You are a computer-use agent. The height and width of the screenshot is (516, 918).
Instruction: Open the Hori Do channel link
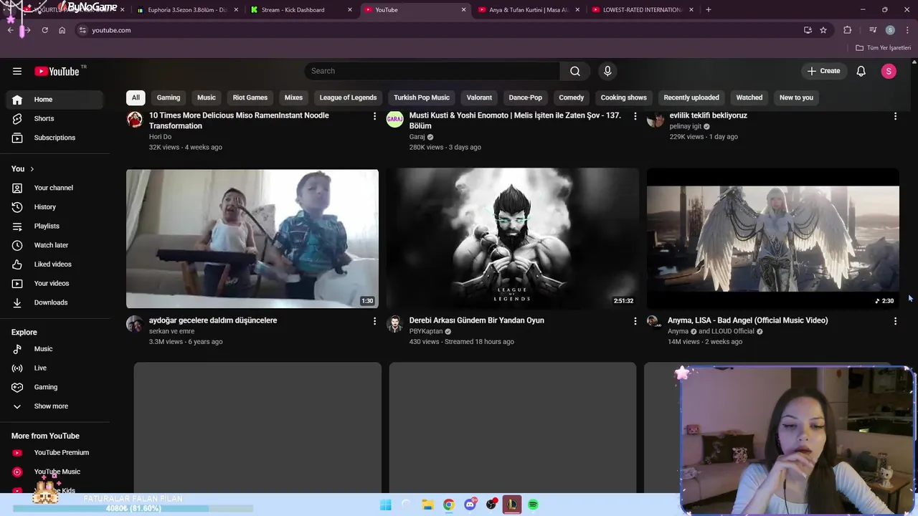pos(160,137)
